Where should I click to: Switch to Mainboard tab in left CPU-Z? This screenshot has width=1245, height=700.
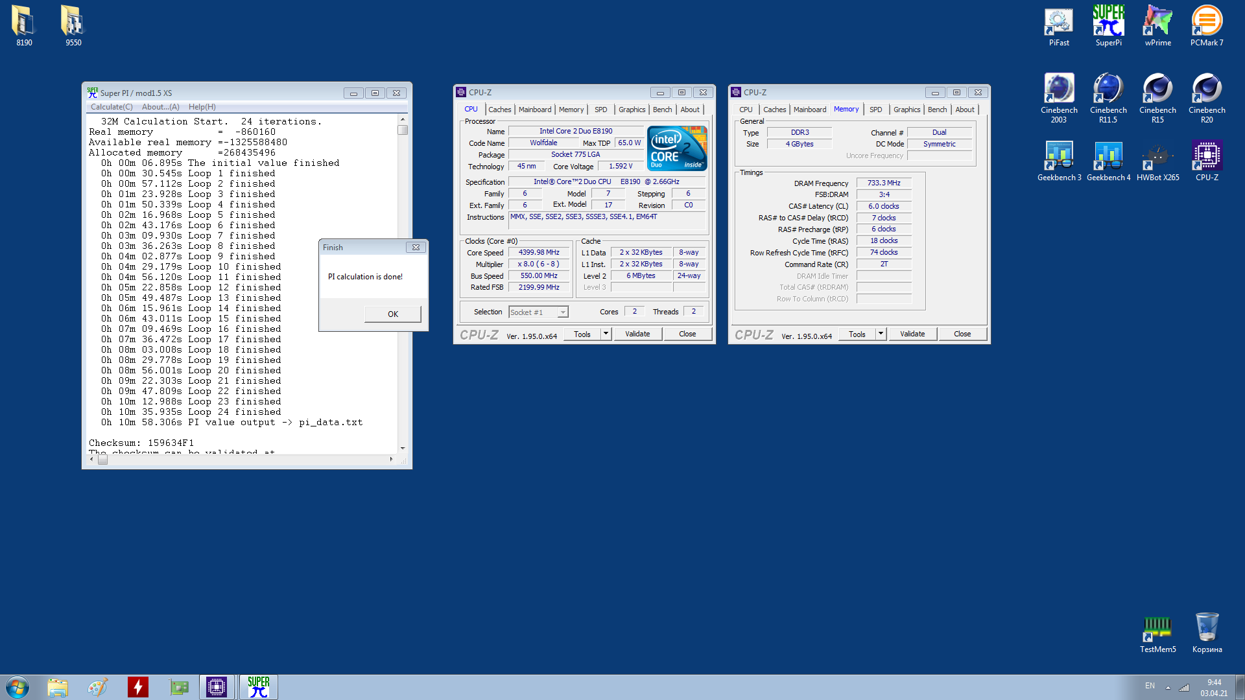coord(535,110)
